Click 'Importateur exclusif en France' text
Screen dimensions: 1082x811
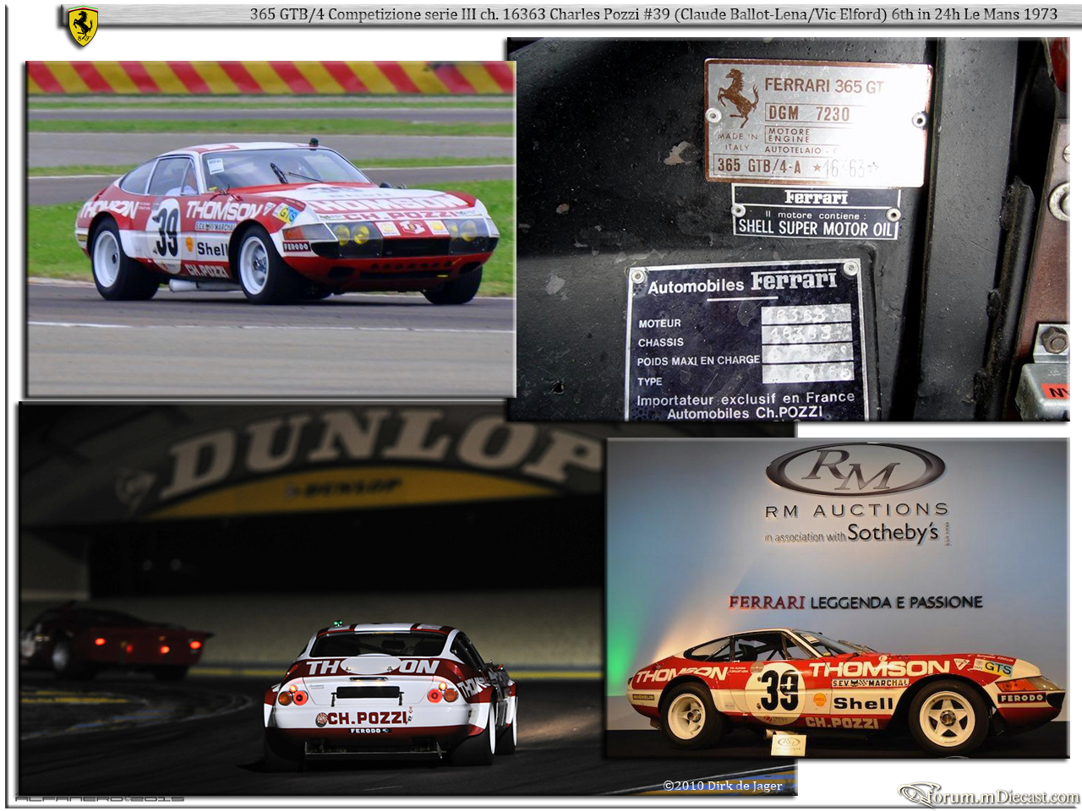(x=746, y=398)
